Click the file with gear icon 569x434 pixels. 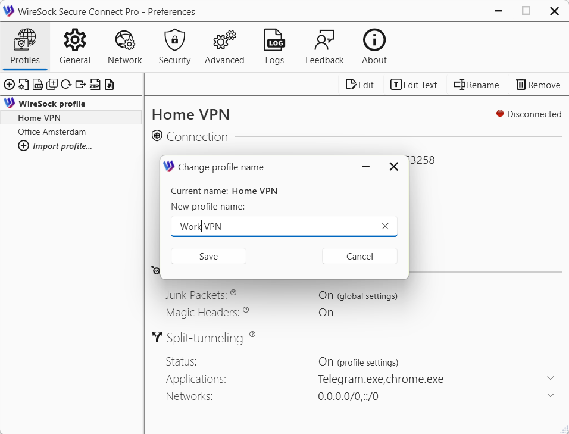coord(24,85)
